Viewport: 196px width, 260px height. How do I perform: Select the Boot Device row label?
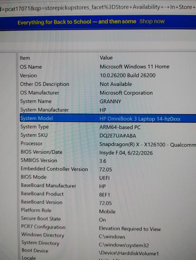coord(35,250)
